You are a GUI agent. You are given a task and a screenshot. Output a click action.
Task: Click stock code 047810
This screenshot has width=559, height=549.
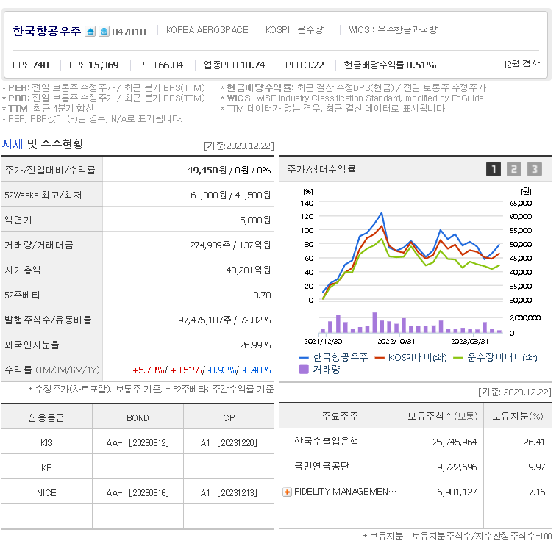click(129, 32)
